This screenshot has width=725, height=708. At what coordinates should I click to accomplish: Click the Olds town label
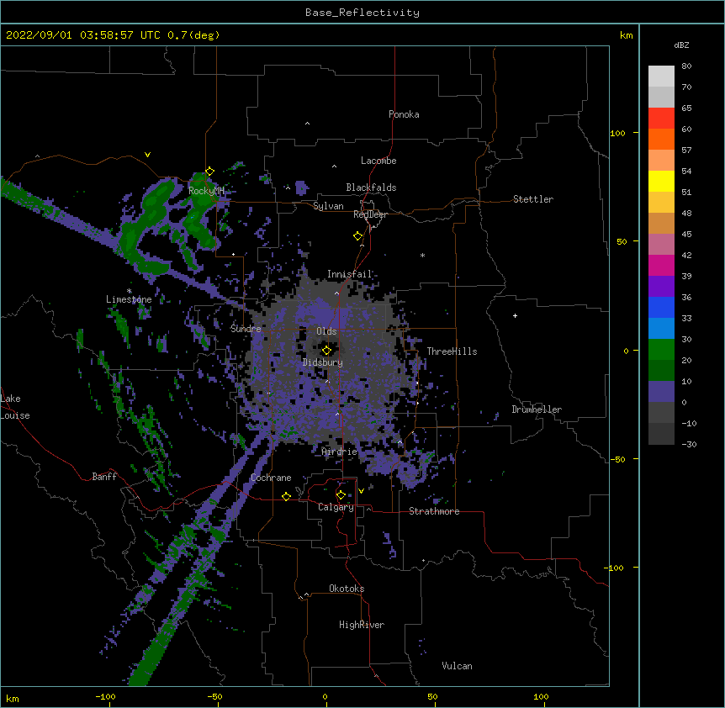click(x=326, y=331)
